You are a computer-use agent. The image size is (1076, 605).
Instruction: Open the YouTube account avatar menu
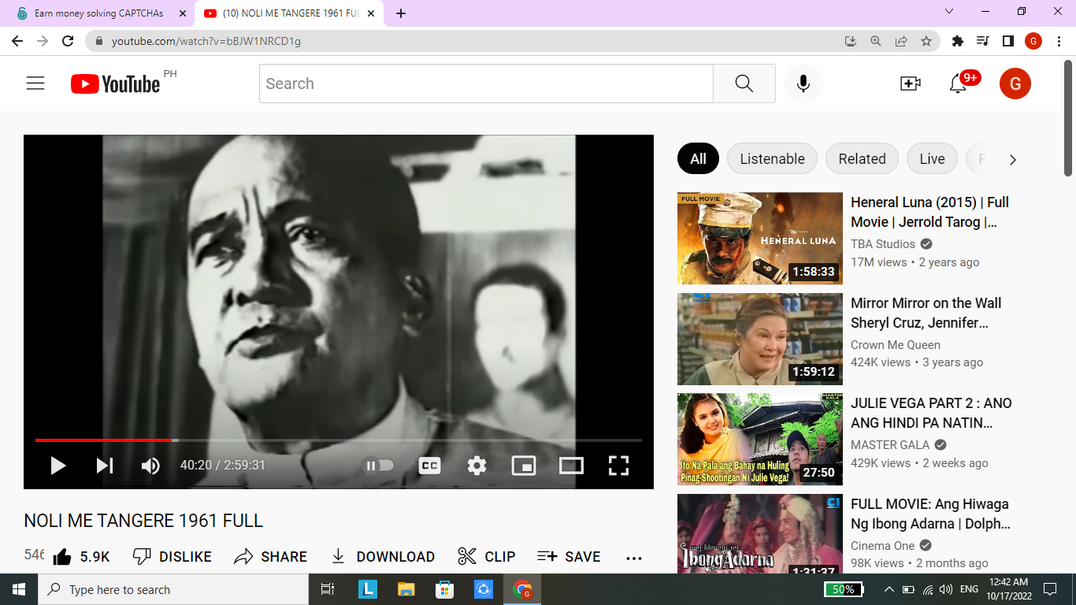click(x=1015, y=84)
